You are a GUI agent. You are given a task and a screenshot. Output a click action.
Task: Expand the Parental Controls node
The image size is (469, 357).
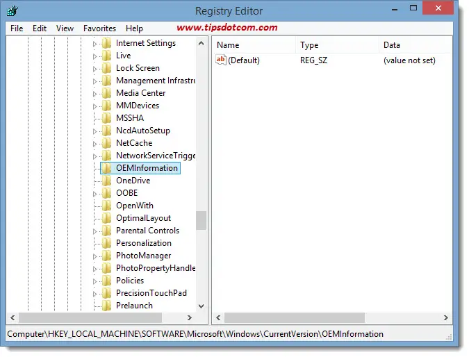(x=96, y=231)
